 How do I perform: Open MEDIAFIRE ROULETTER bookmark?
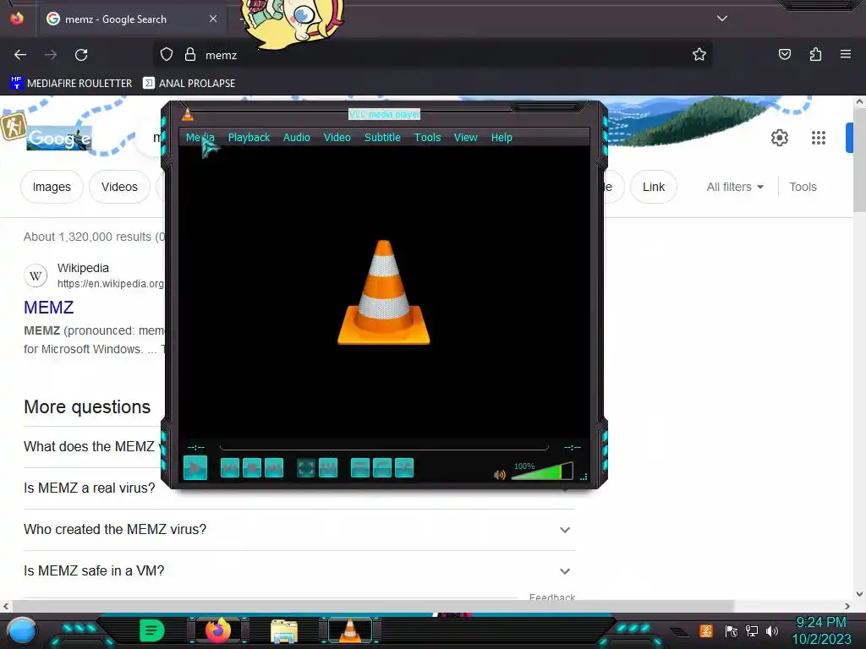point(71,84)
